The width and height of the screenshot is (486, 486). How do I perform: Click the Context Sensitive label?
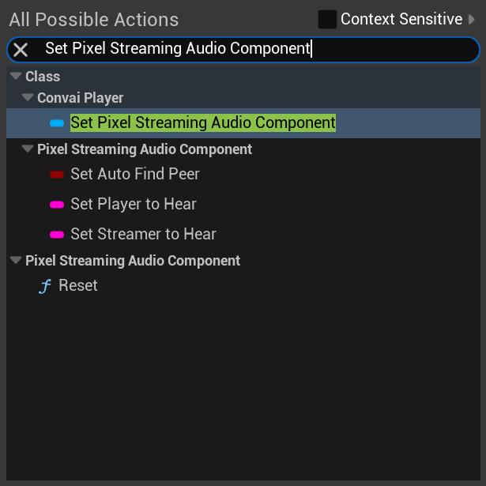[x=401, y=19]
